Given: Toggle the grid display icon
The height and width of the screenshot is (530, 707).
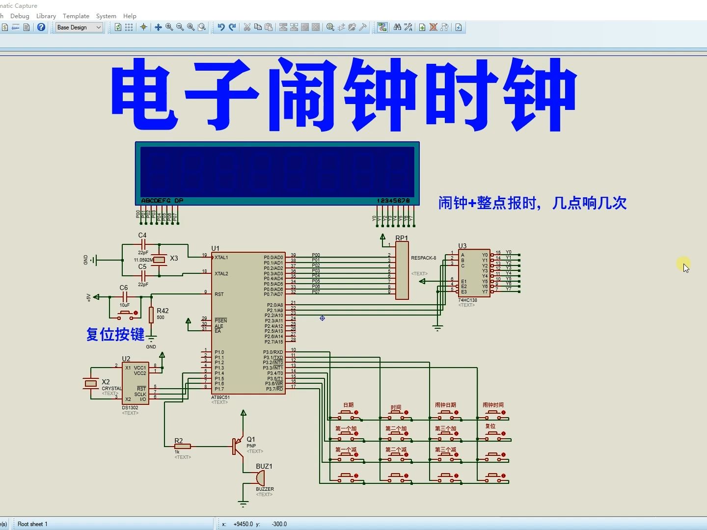Looking at the screenshot, I should click(128, 27).
